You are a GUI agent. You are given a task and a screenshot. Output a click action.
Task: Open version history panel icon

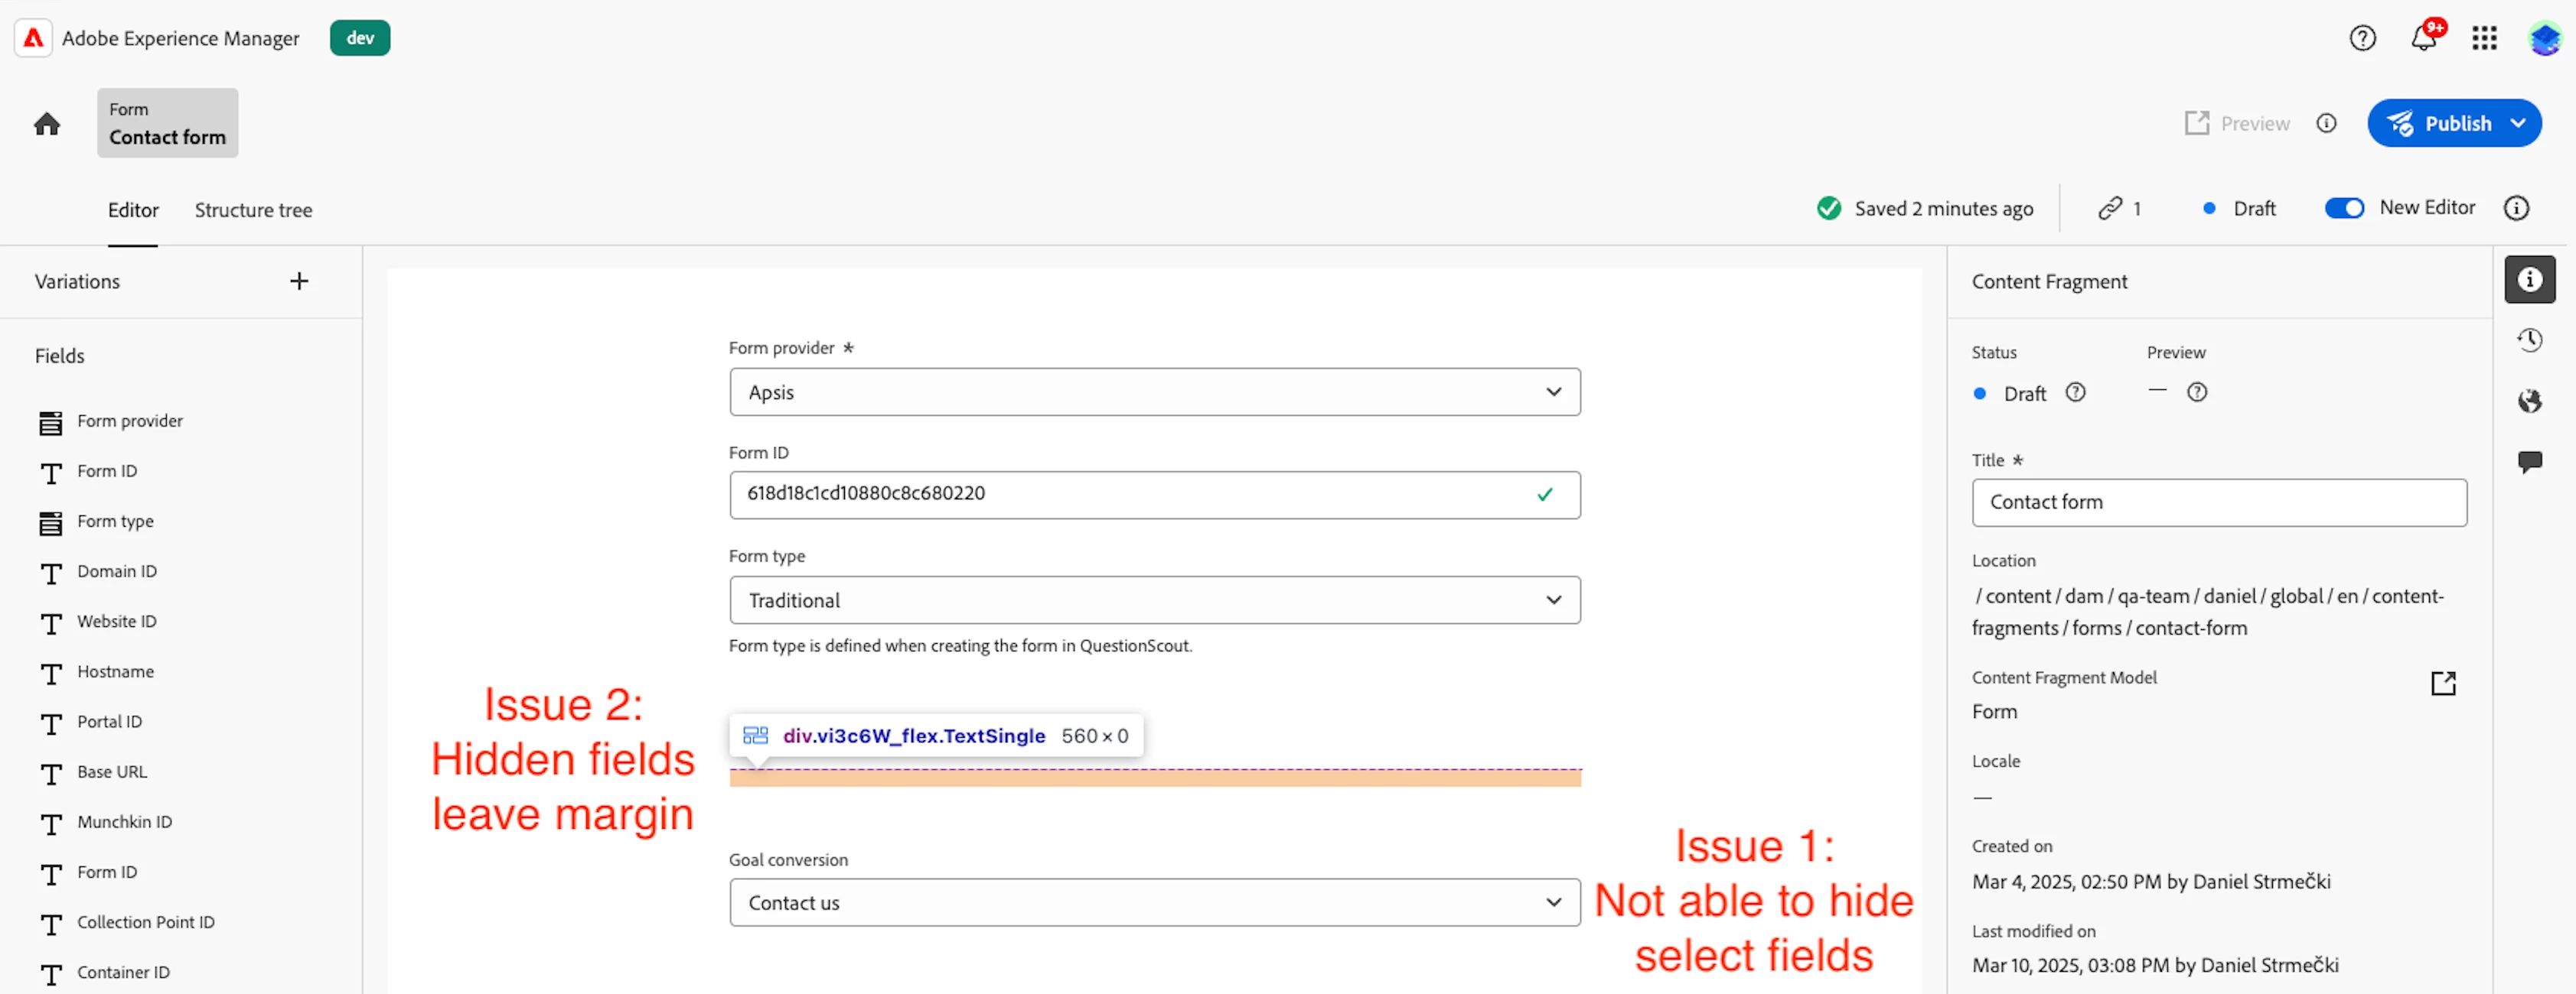pos(2529,341)
